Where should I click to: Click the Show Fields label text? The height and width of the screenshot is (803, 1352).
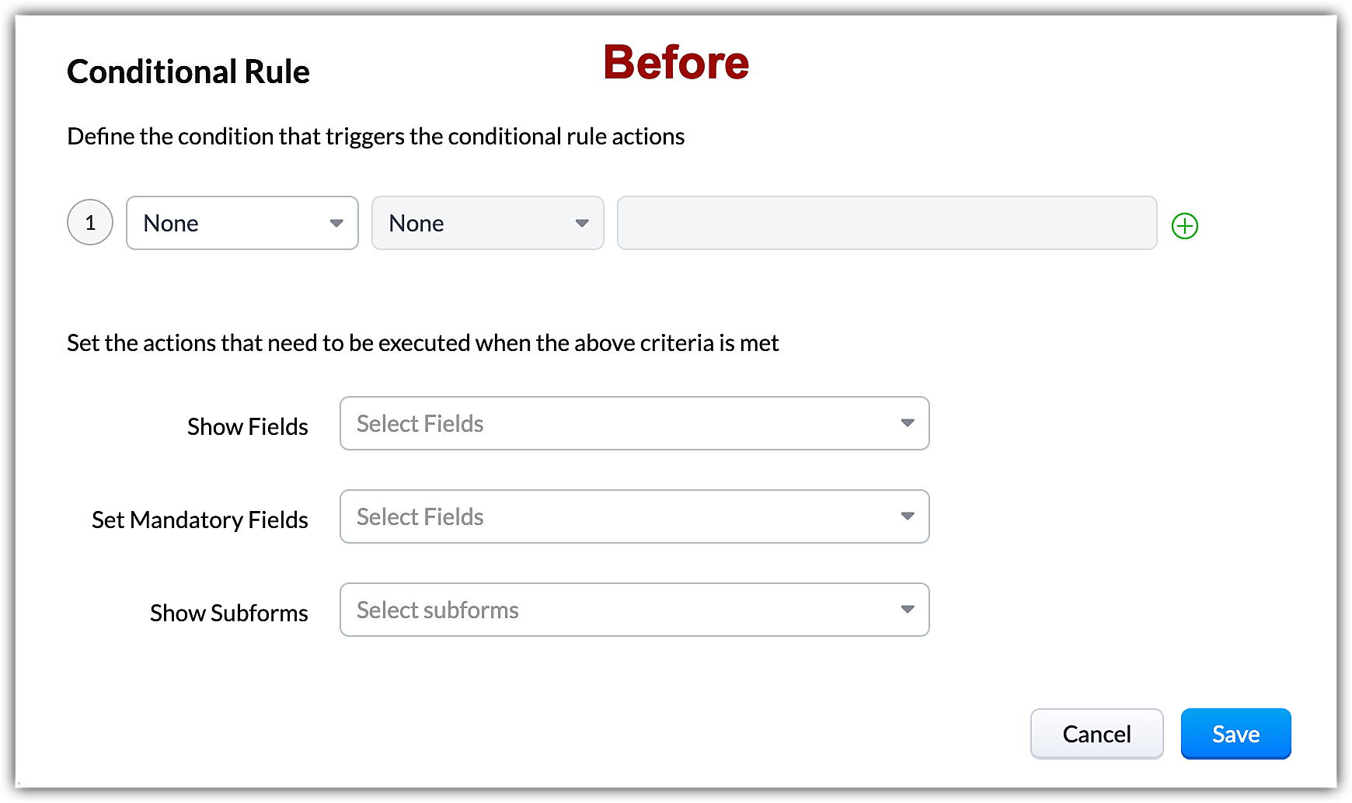[248, 426]
